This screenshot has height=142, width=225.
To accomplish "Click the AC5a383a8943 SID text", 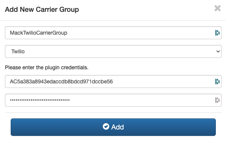I will 61,81.
